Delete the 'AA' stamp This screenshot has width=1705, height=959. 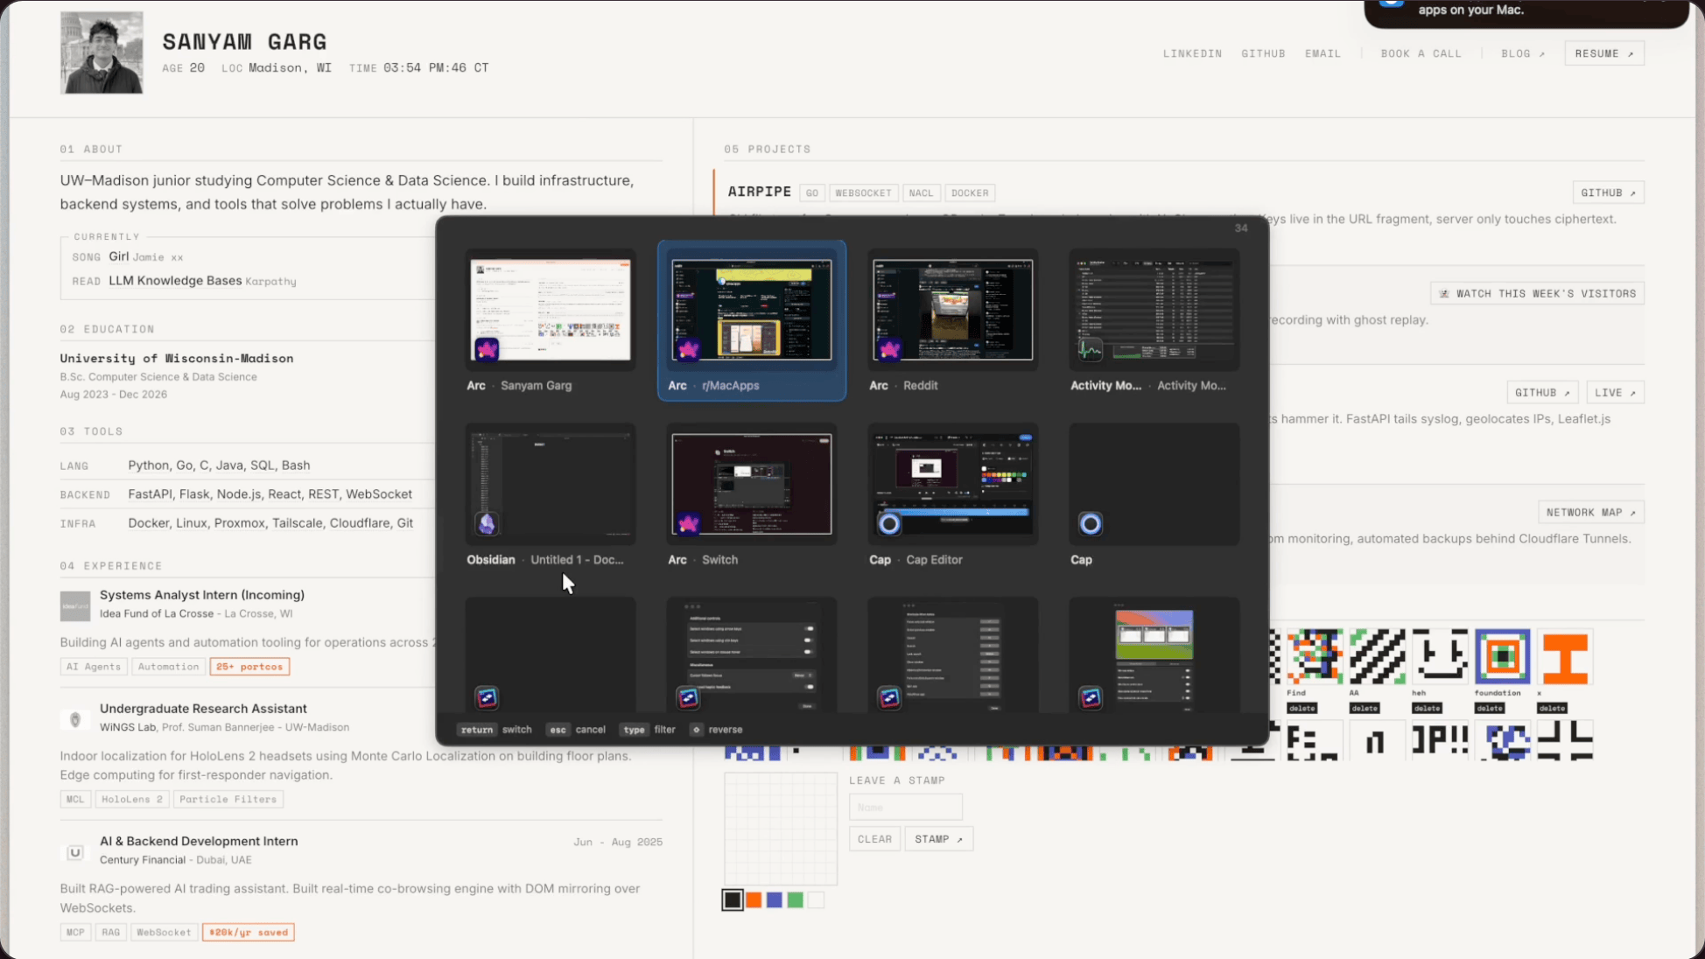tap(1365, 708)
